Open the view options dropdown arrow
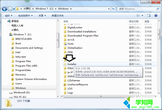162x110 pixels. 142,16
